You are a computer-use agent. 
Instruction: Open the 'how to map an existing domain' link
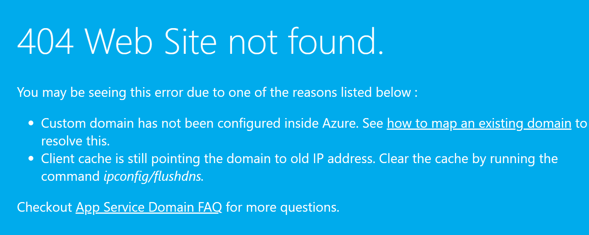click(x=479, y=124)
